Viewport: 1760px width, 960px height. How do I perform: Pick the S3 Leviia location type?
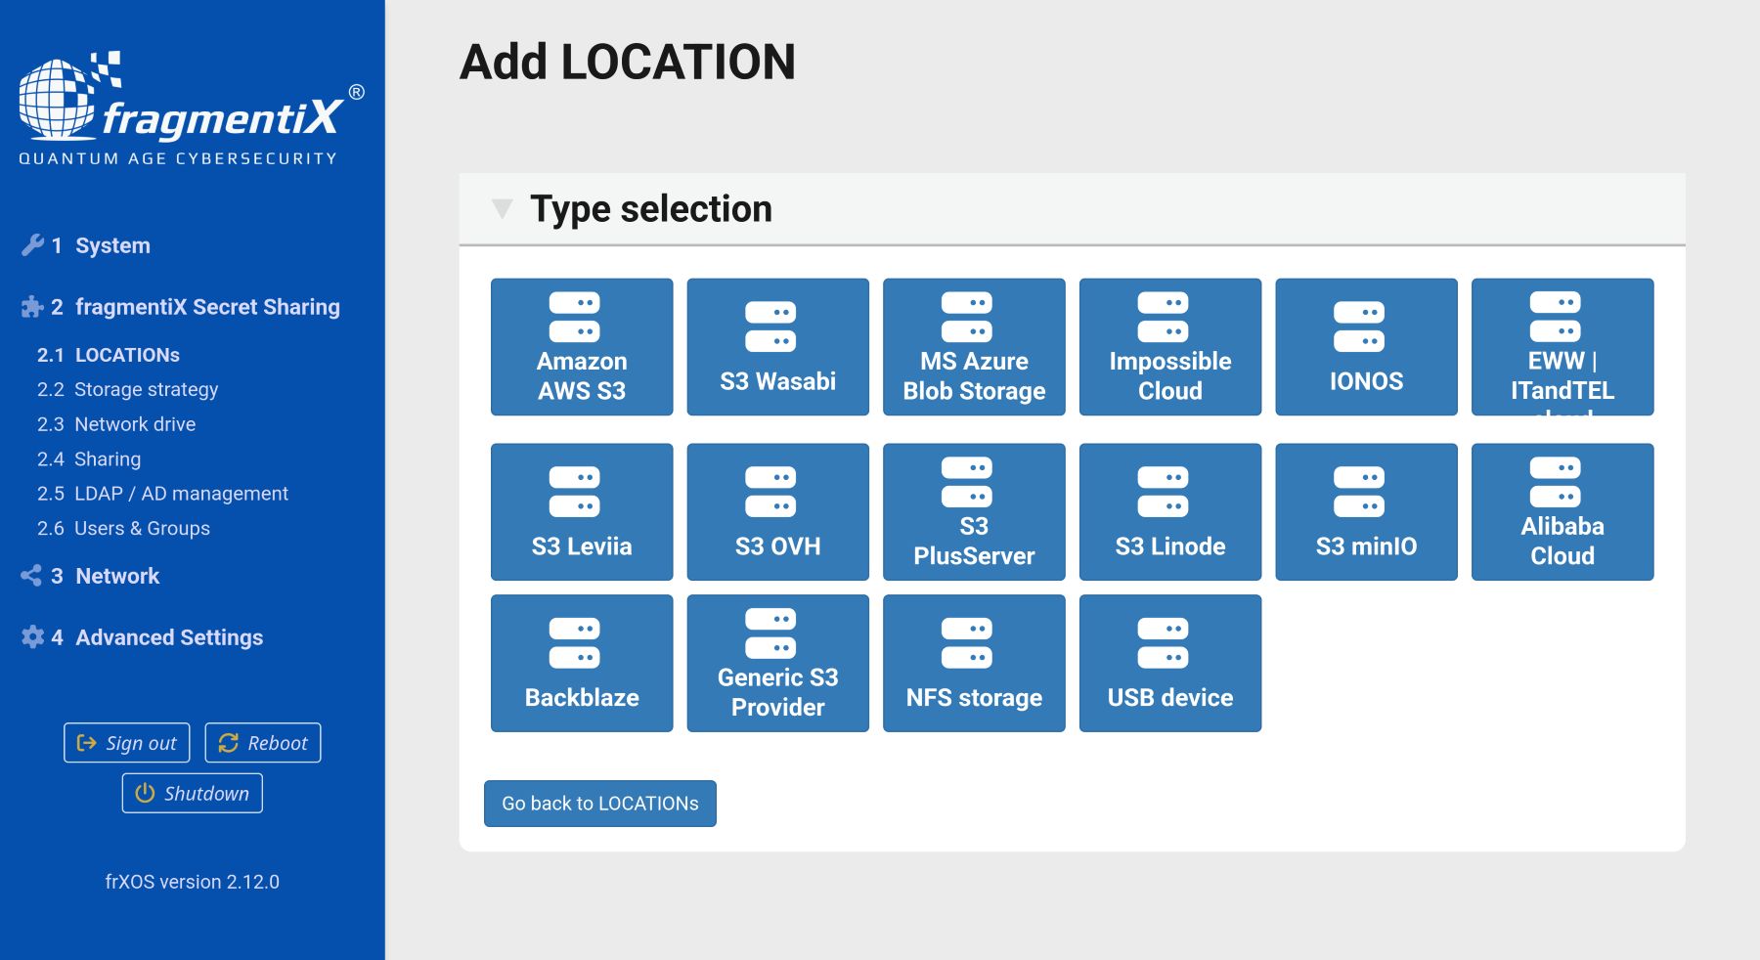582,512
